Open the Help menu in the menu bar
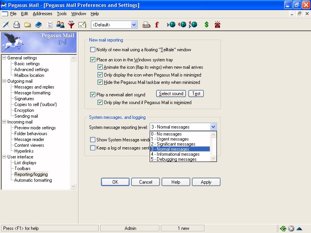The image size is (311, 233). click(95, 14)
